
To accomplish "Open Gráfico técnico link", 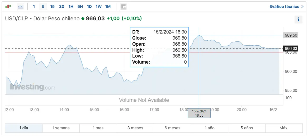I will click(287, 7).
